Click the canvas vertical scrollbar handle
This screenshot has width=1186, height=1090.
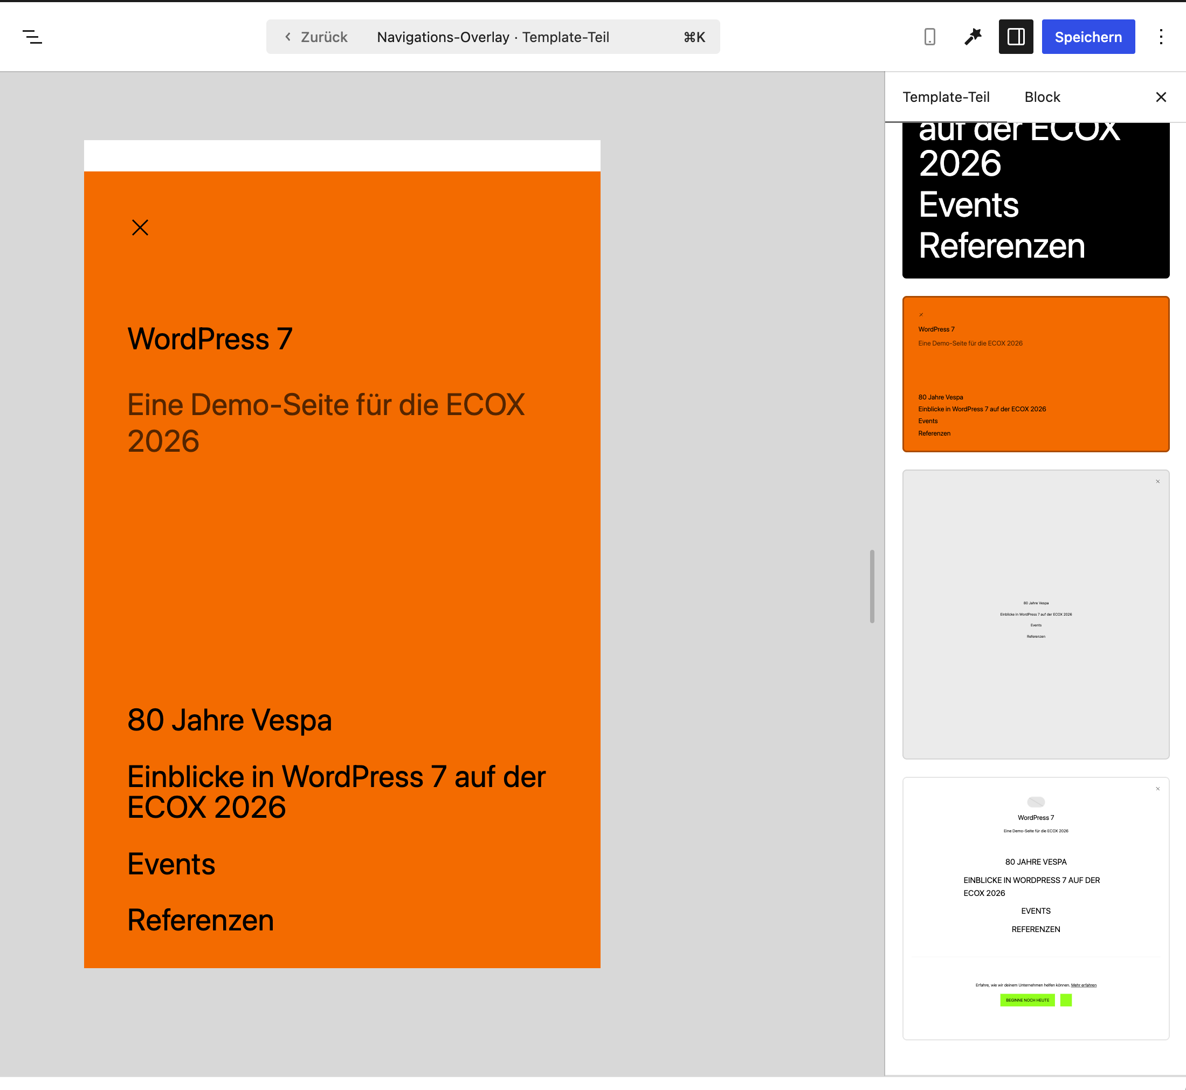click(872, 587)
